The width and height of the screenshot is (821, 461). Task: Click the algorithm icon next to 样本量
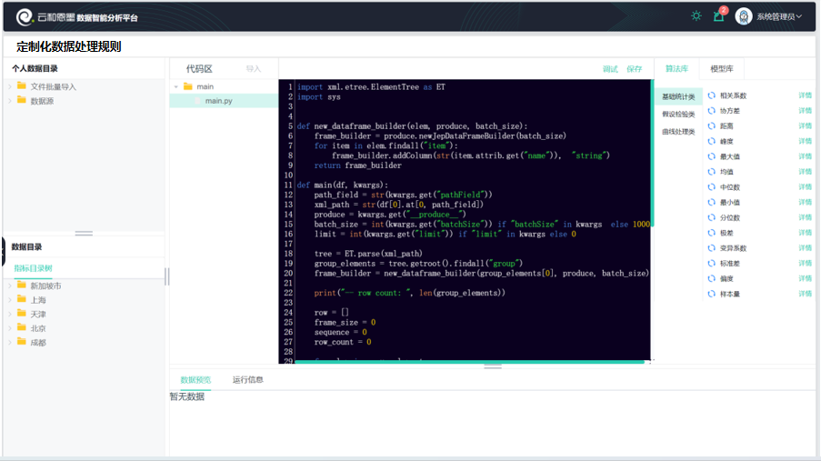click(x=712, y=294)
